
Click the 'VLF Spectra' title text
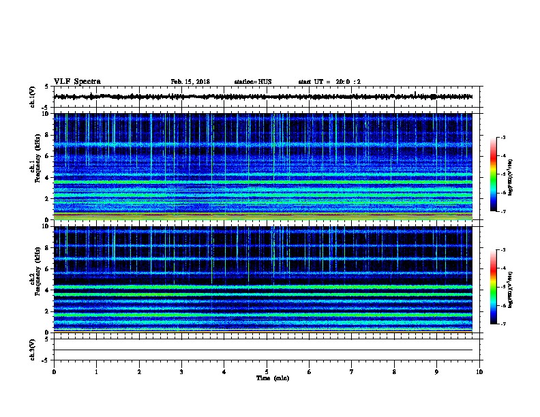77,82
